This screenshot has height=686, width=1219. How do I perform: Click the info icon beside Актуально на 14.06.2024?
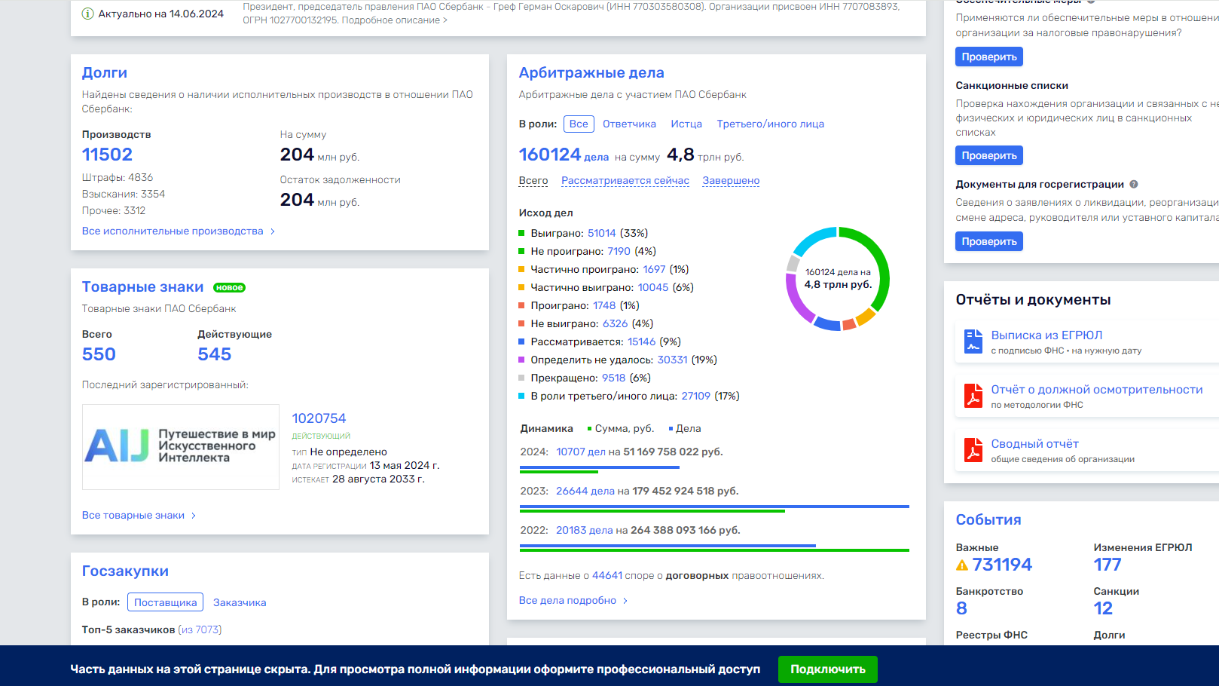[x=87, y=14]
